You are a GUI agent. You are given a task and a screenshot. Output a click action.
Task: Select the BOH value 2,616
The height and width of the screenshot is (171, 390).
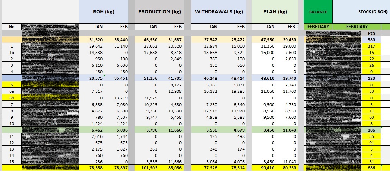[97, 136]
